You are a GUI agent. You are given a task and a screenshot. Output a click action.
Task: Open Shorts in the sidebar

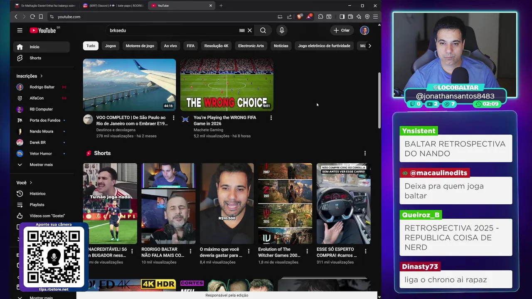pos(42,58)
